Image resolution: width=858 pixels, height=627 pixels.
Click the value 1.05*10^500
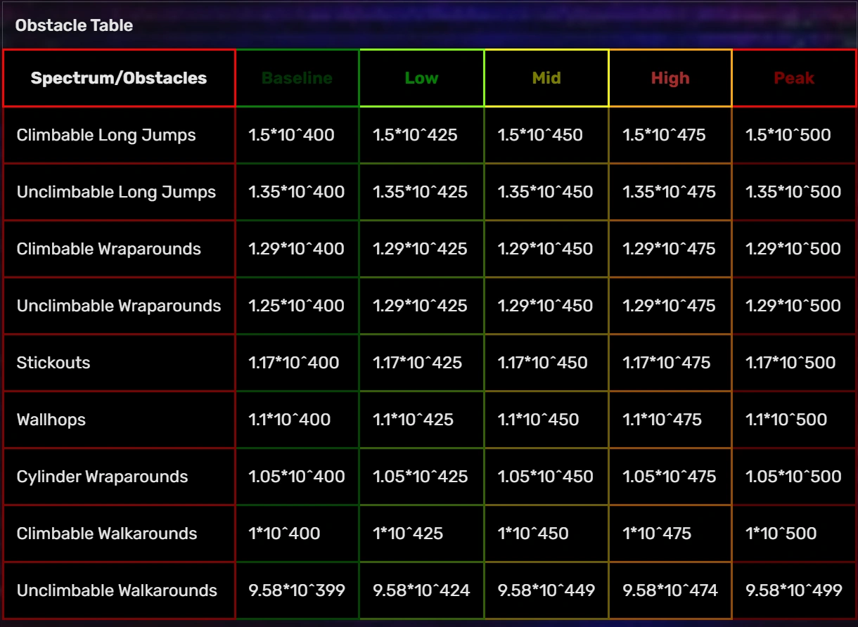[x=793, y=477]
